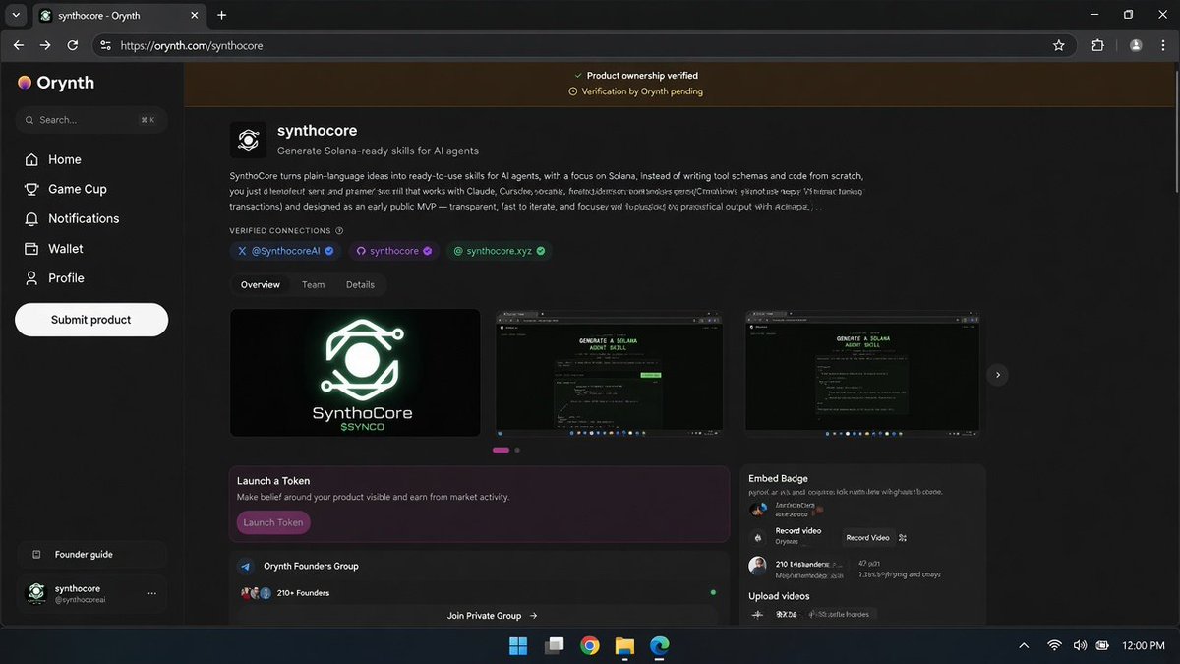This screenshot has height=664, width=1180.
Task: Switch to the Team tab
Action: coord(313,284)
